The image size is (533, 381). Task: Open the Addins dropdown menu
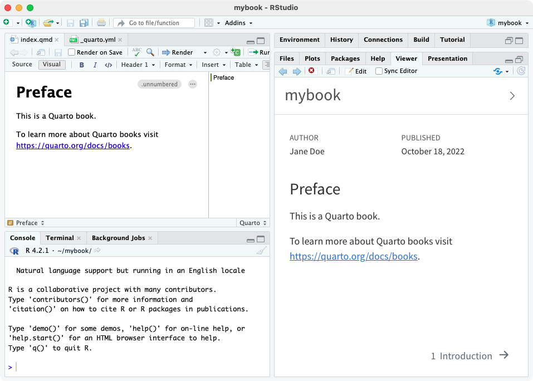[238, 23]
